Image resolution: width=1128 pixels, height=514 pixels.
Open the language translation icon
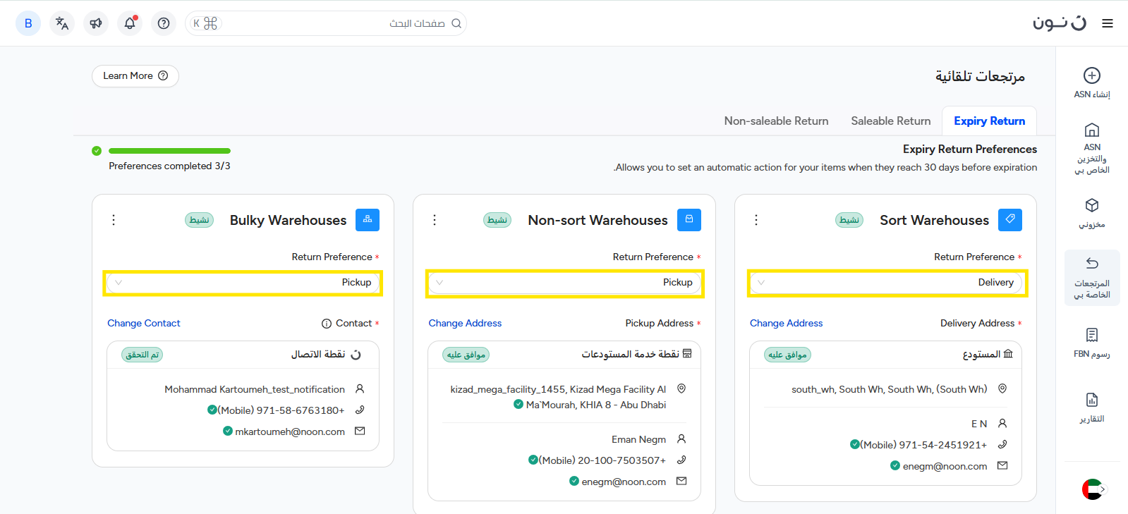pos(62,23)
